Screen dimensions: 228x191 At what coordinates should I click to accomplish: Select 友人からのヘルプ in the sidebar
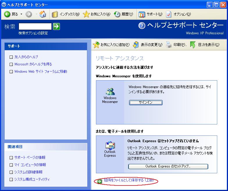tap(26, 57)
